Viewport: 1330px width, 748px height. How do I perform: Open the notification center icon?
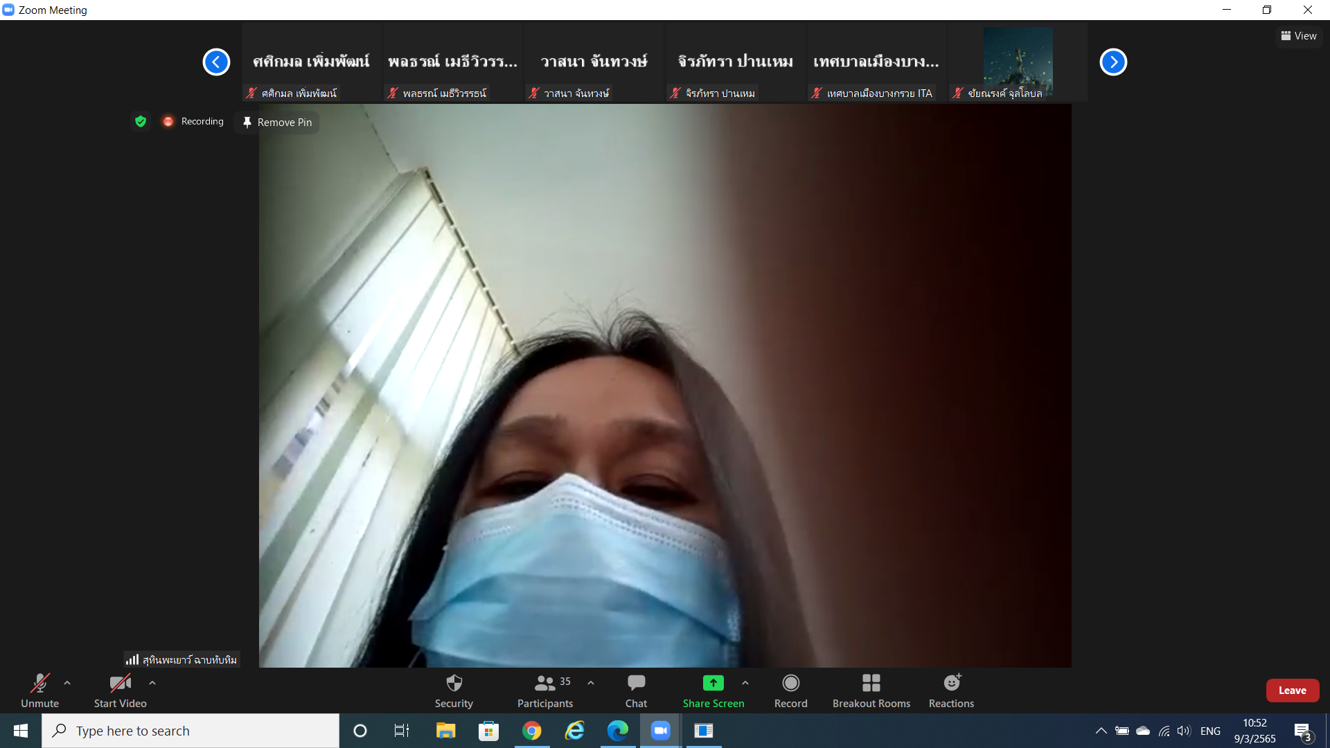1303,731
